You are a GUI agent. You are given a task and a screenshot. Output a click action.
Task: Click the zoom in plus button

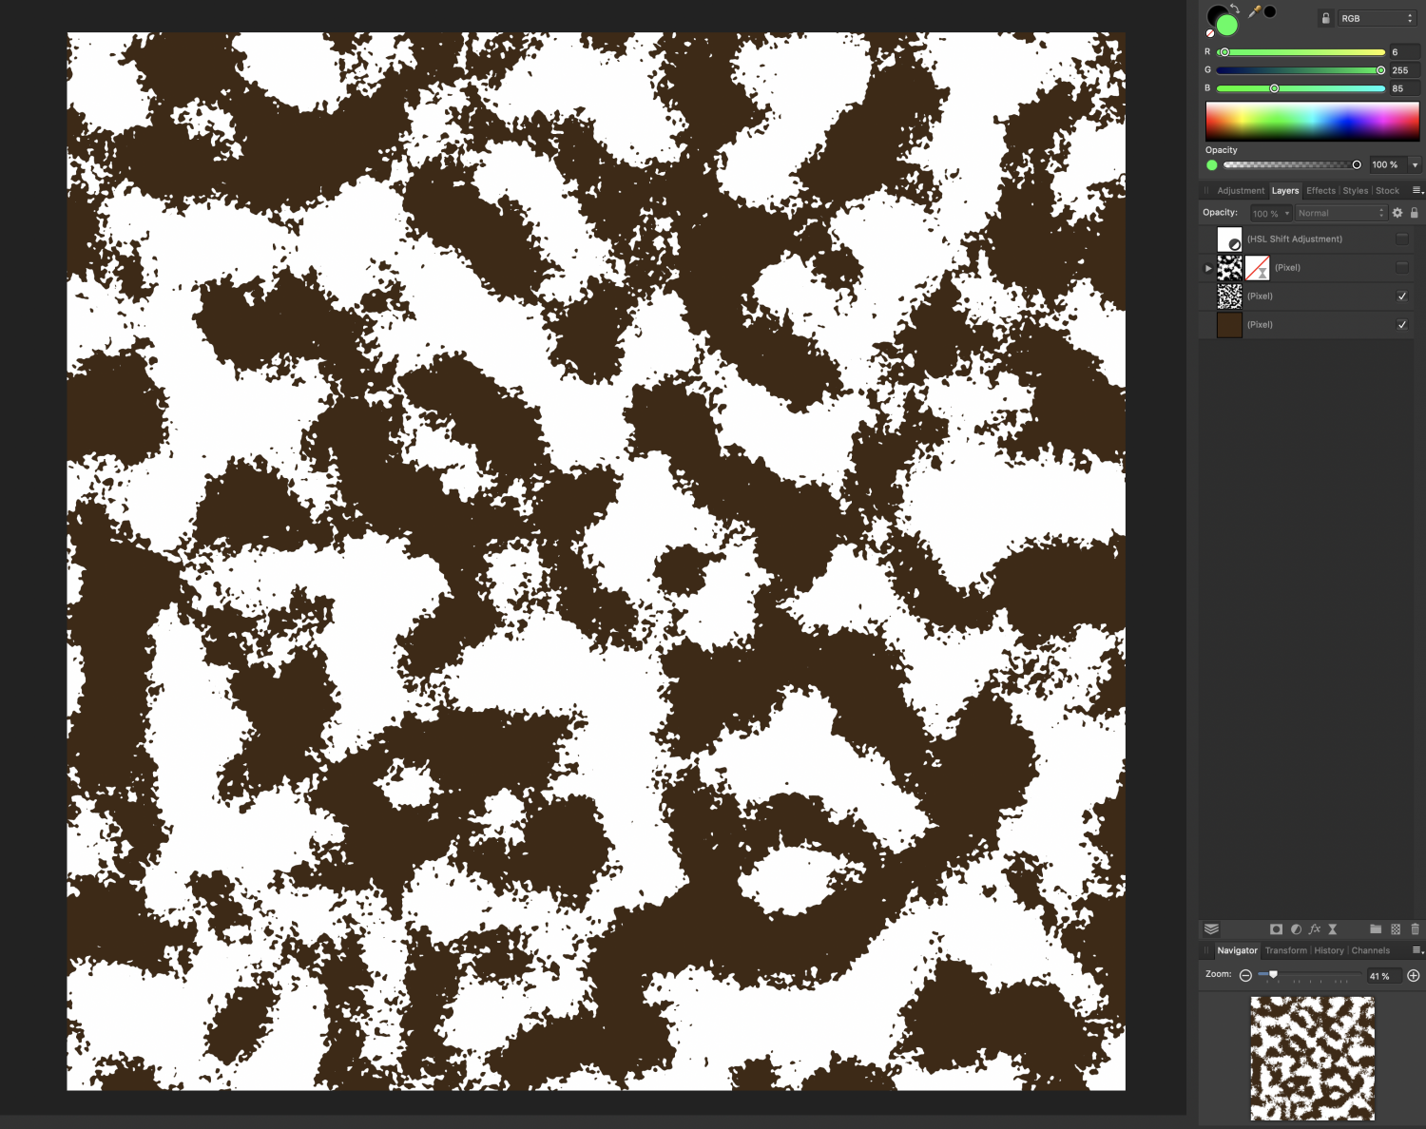1414,975
